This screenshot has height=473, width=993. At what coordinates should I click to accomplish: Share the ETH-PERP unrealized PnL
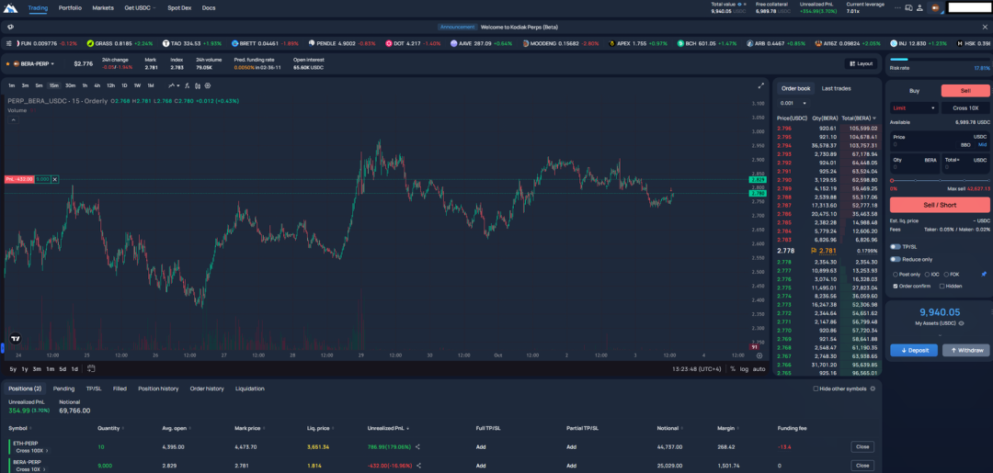pyautogui.click(x=418, y=446)
